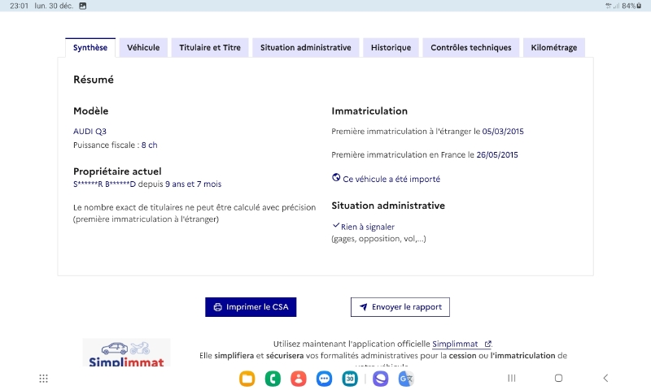The width and height of the screenshot is (651, 390).
Task: Click the Envoyer le rapport button
Action: point(400,307)
